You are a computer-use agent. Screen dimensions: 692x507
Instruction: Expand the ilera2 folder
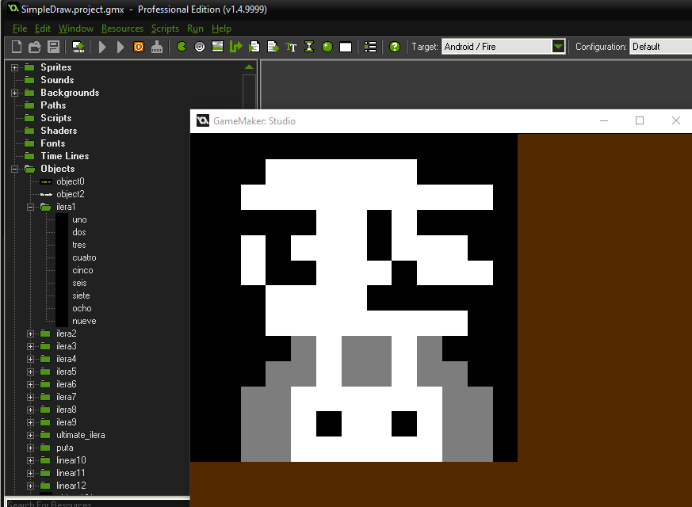[30, 334]
